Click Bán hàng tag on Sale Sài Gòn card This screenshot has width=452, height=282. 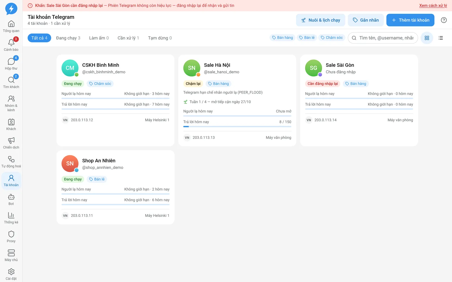(356, 83)
